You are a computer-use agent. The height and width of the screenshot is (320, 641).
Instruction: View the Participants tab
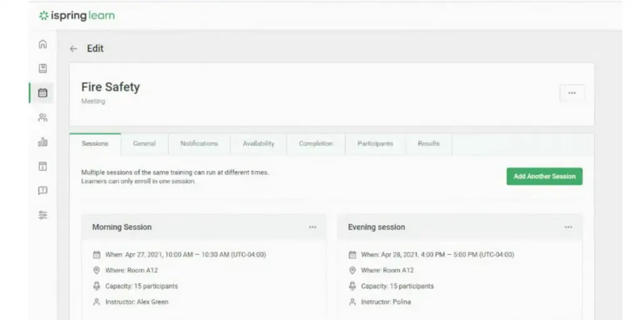tap(375, 144)
